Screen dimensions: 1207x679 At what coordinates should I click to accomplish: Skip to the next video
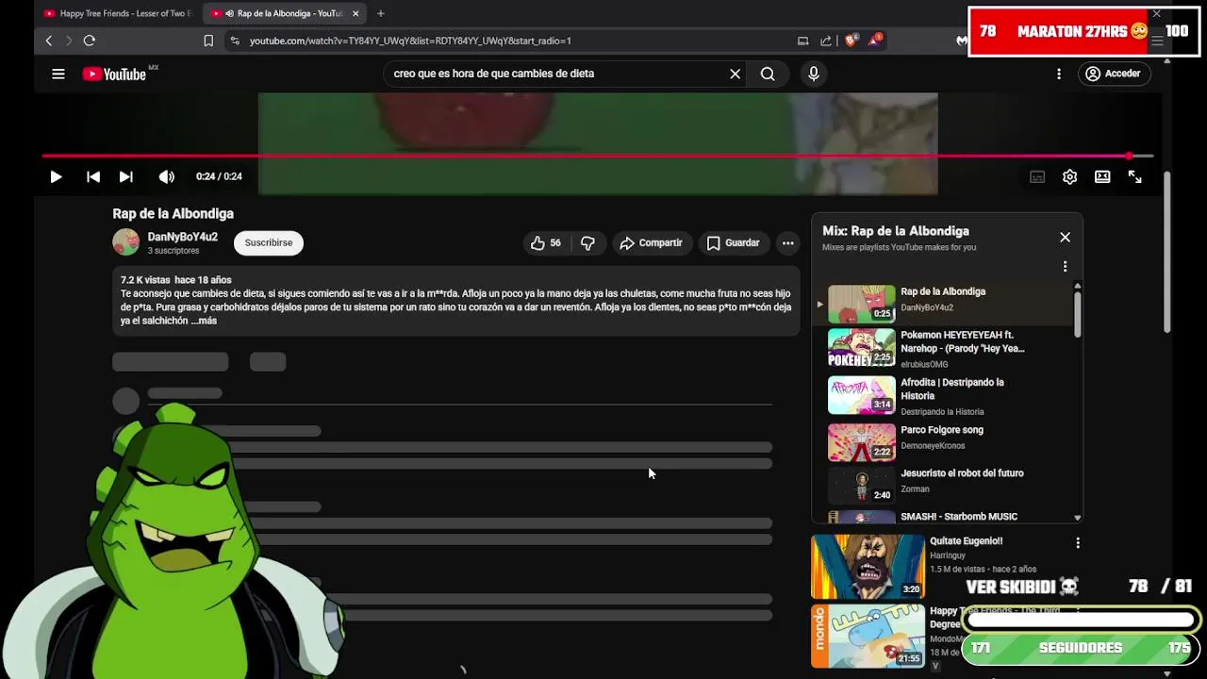[x=125, y=176]
